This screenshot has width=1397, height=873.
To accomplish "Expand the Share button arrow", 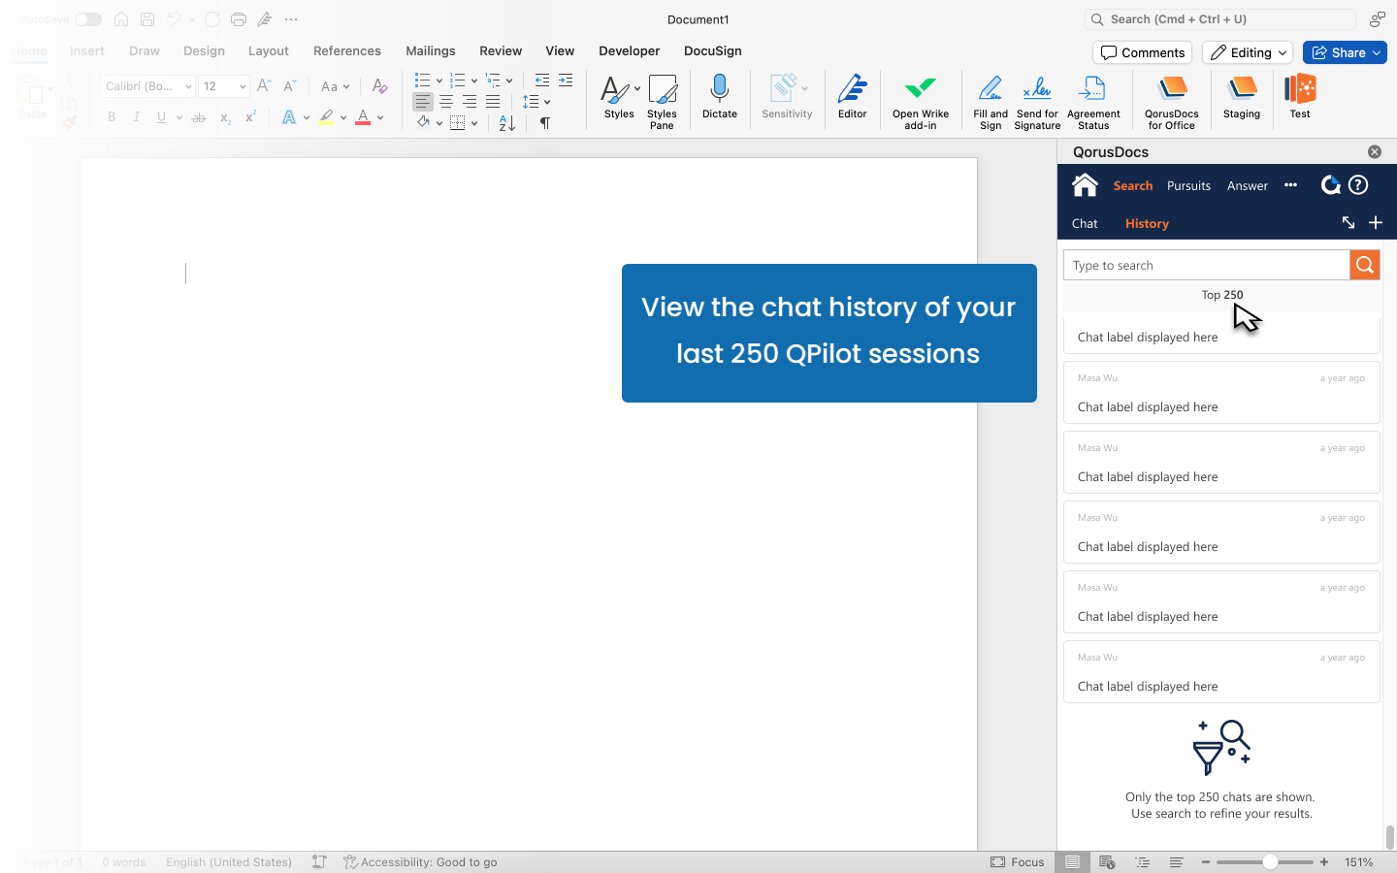I will tap(1377, 52).
